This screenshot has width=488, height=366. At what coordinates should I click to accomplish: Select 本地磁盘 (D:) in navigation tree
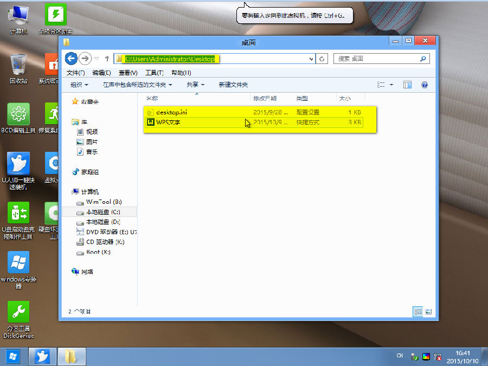[102, 222]
